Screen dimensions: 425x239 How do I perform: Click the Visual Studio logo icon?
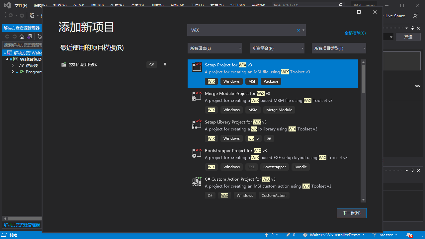pos(7,5)
